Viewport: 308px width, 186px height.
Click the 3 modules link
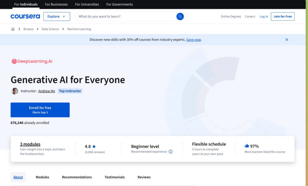(30, 144)
